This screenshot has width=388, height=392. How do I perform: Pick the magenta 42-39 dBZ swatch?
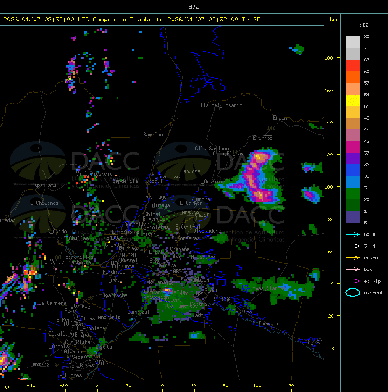(353, 147)
